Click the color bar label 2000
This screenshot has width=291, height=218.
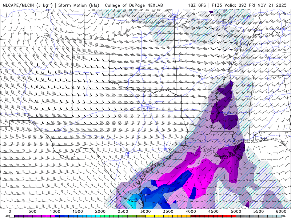[x=100, y=211]
